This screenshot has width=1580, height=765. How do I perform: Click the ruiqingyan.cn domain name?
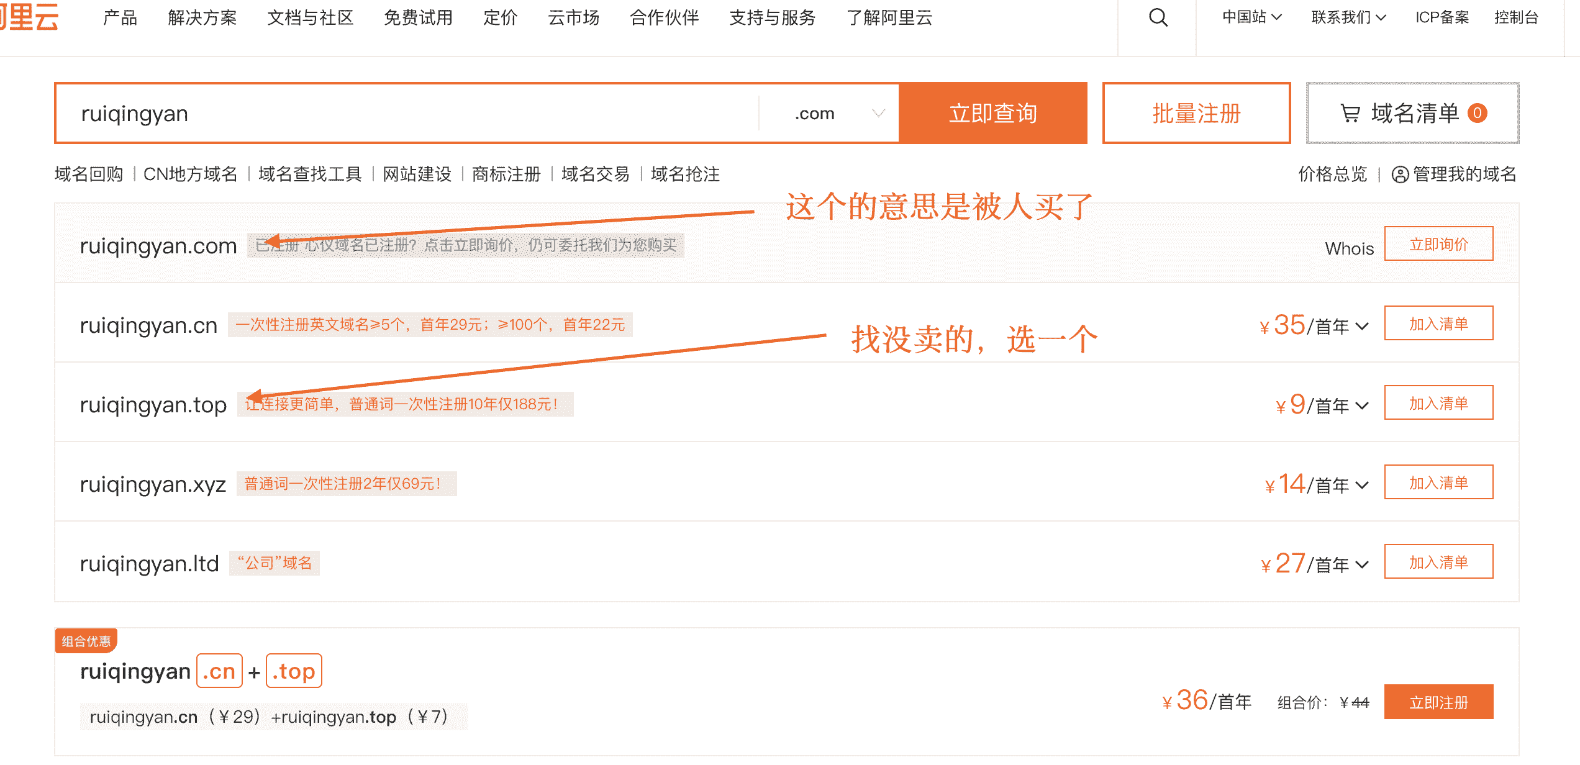pos(148,326)
